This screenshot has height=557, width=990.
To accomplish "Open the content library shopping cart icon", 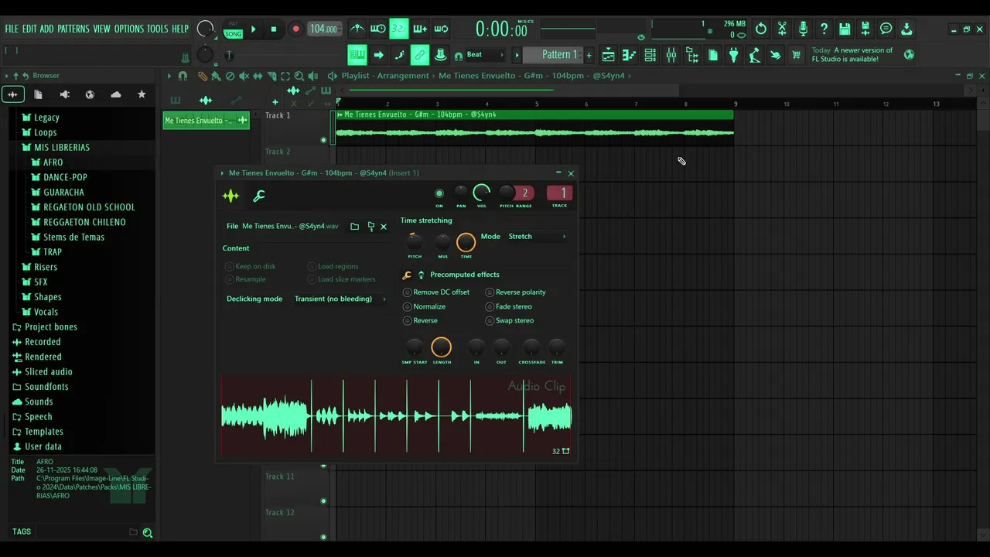I will [x=796, y=55].
